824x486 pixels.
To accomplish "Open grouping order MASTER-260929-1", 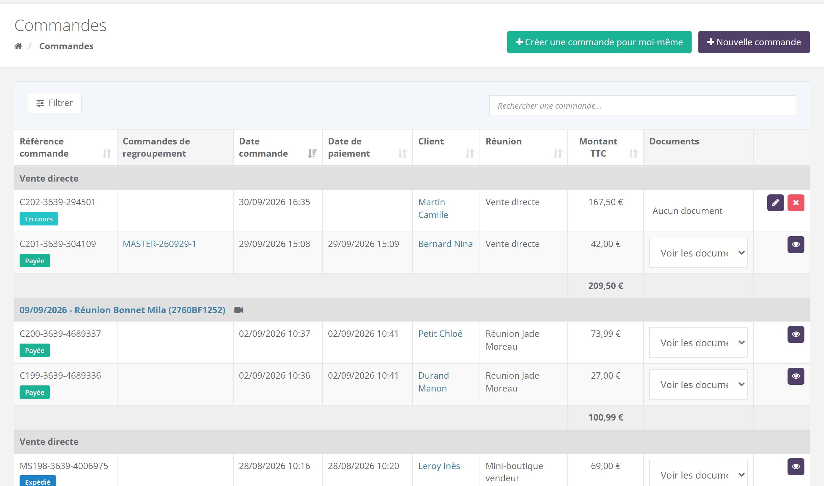I will click(x=159, y=244).
